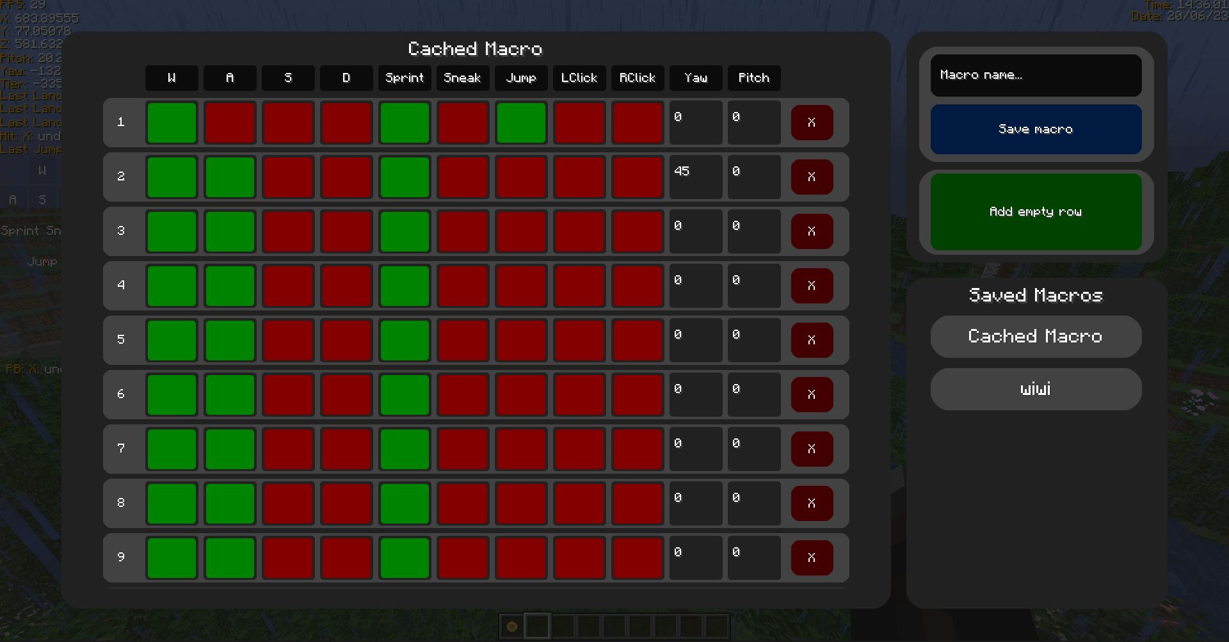1229x642 pixels.
Task: Click the Sprint column header
Action: tap(405, 77)
